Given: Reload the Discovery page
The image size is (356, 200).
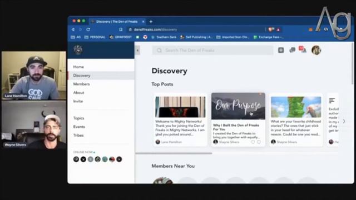Looking at the screenshot, I should (x=88, y=29).
